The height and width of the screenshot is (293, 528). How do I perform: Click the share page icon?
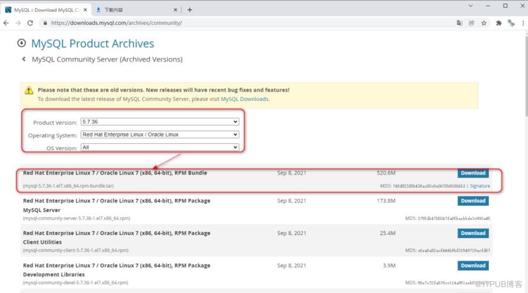coord(472,23)
